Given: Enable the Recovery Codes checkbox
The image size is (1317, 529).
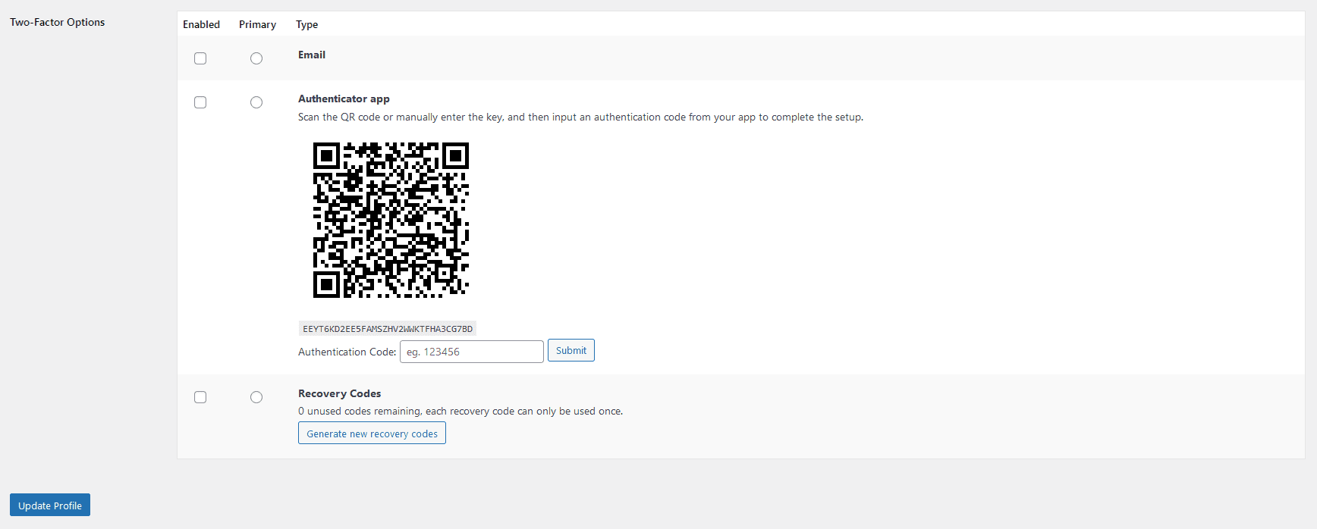Looking at the screenshot, I should (200, 397).
